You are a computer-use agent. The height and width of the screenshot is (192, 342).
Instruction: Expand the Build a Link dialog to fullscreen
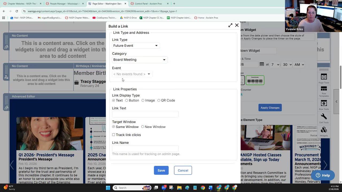pyautogui.click(x=230, y=25)
